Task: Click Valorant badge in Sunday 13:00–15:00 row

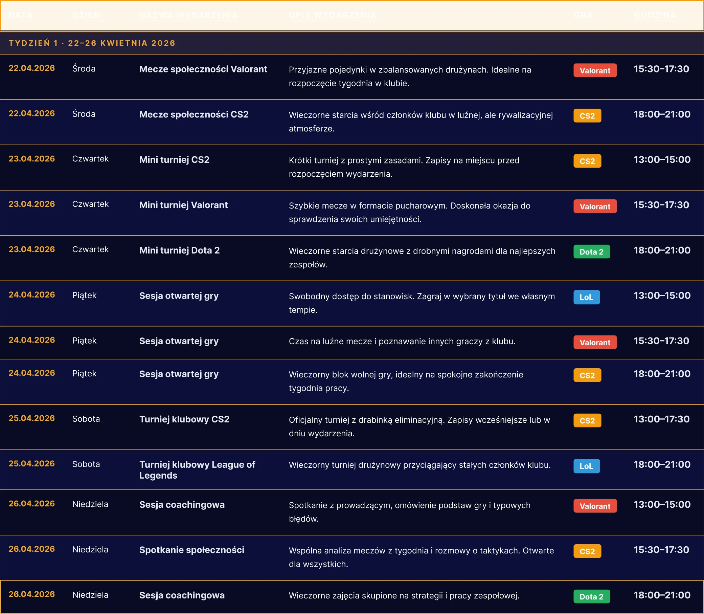Action: click(x=595, y=506)
